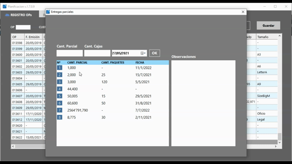The width and height of the screenshot is (292, 164).
Task: Click date 11/1/2022 in first row
Action: (143, 68)
